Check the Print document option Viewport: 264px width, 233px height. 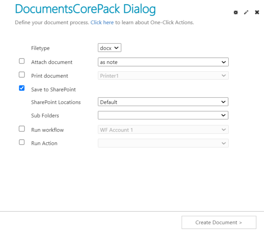(x=22, y=74)
